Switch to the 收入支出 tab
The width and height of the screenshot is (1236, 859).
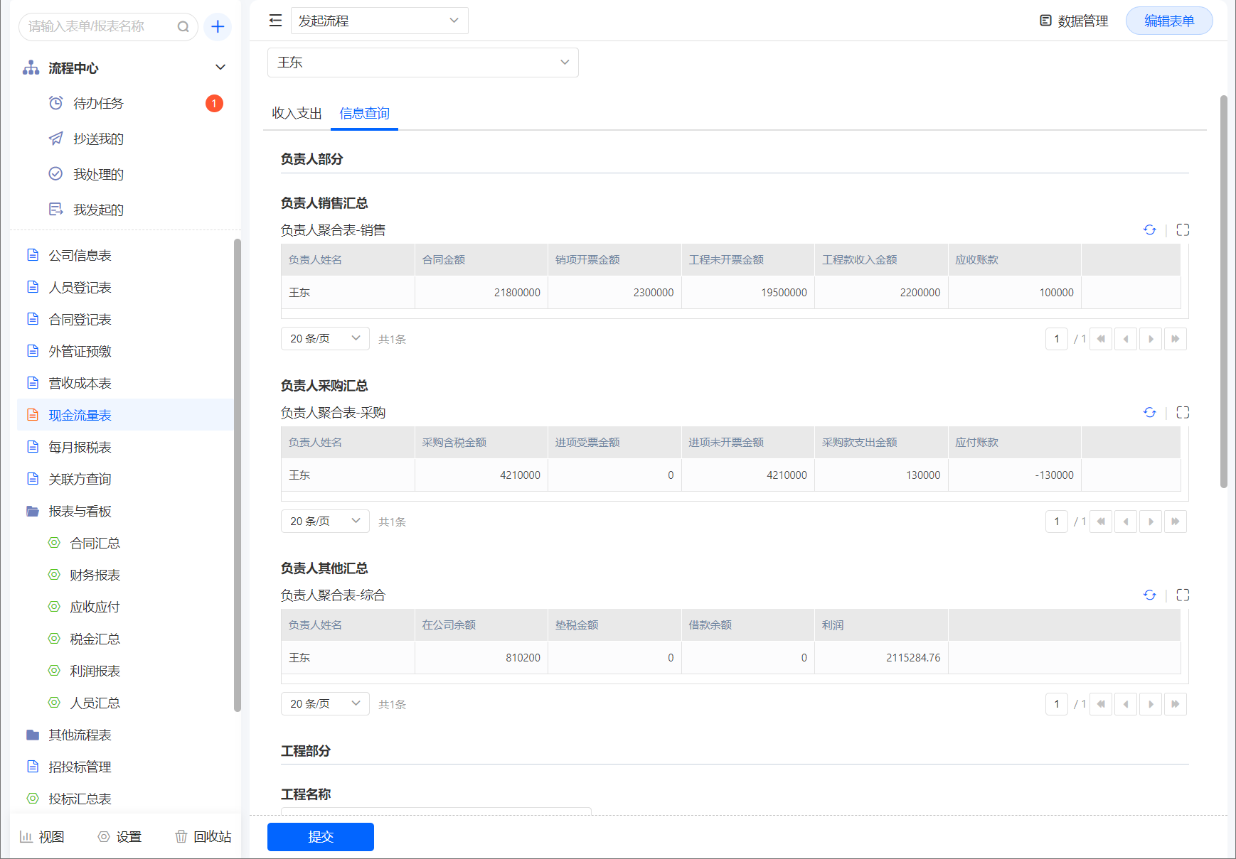pos(297,113)
